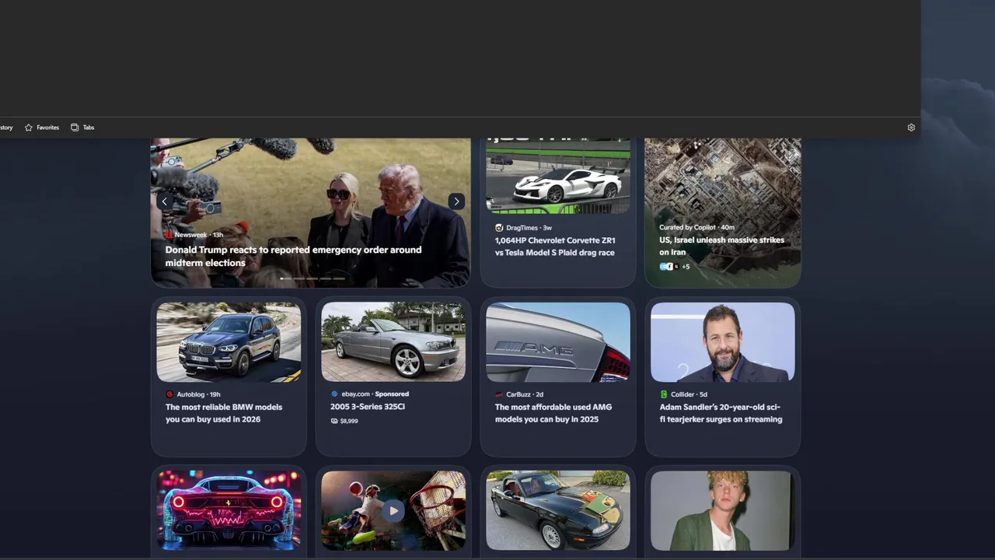Click the blond man in green jacket thumbnail
Image resolution: width=995 pixels, height=560 pixels.
pos(723,510)
